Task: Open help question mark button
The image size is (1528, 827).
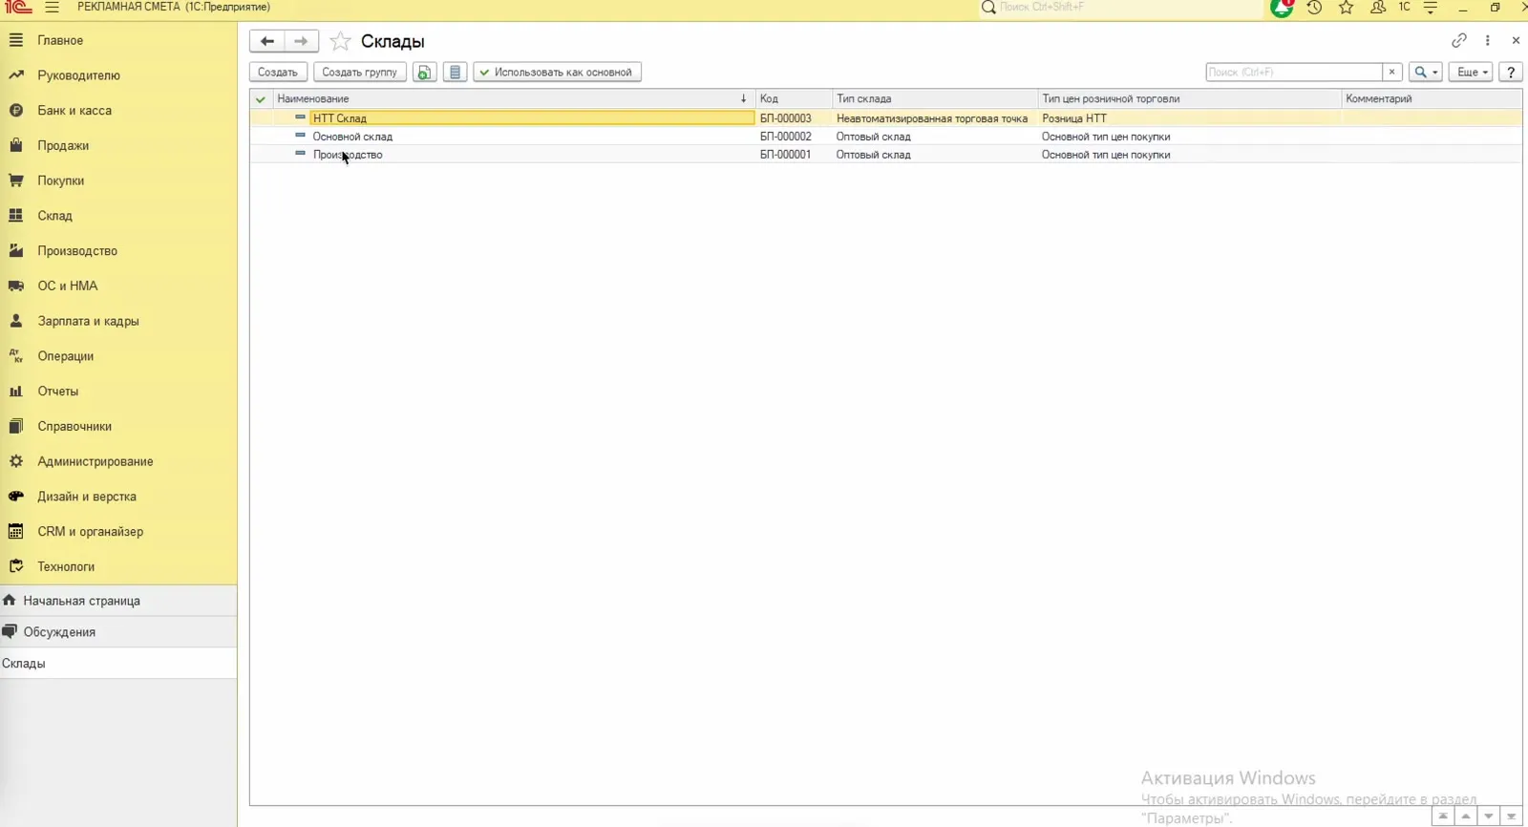Action: point(1510,72)
